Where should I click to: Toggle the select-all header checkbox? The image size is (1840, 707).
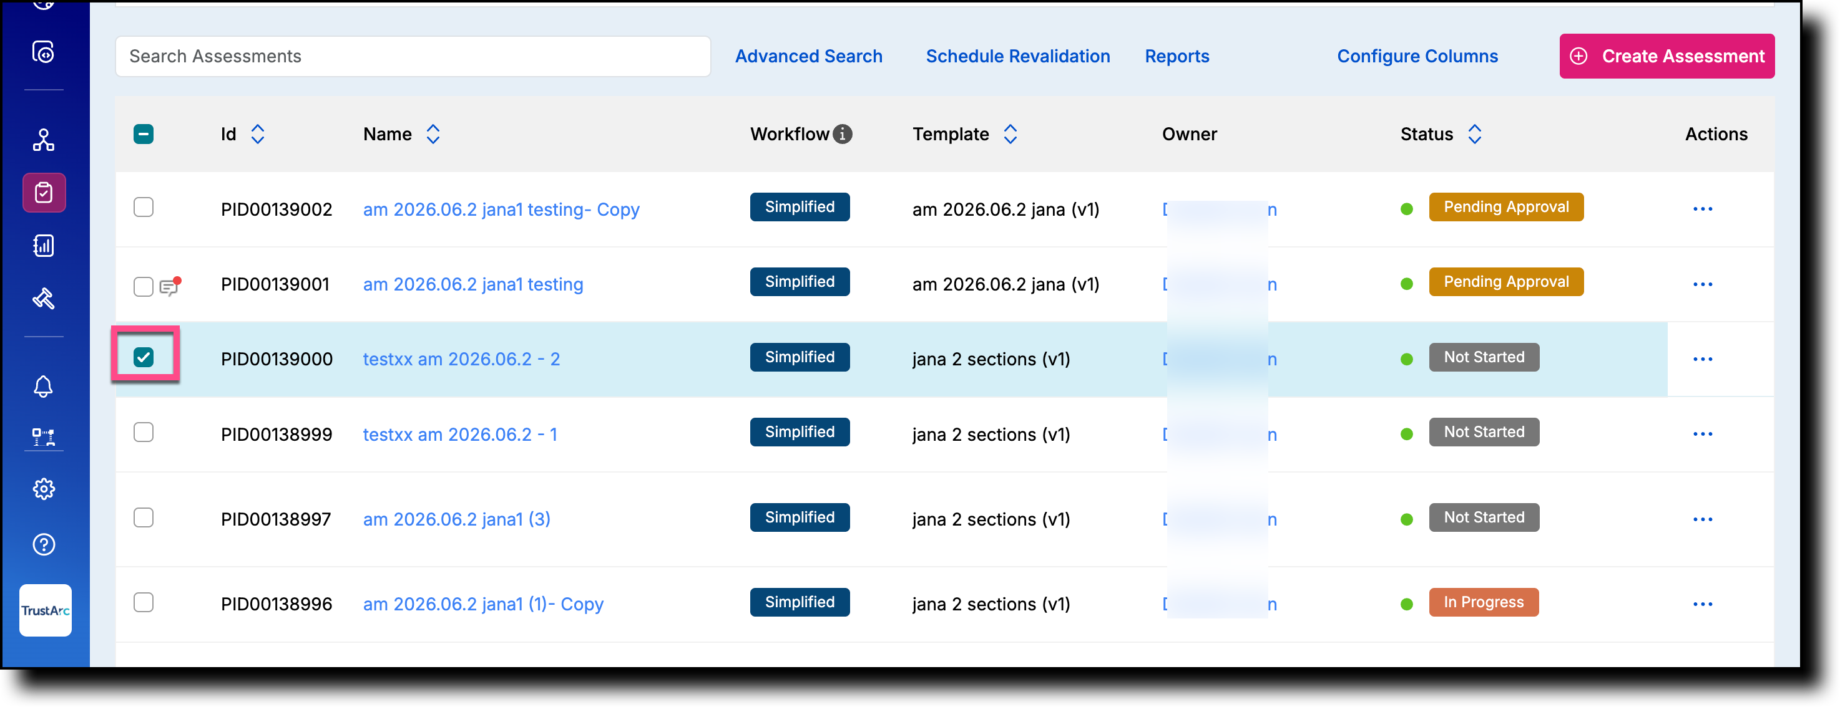(144, 134)
